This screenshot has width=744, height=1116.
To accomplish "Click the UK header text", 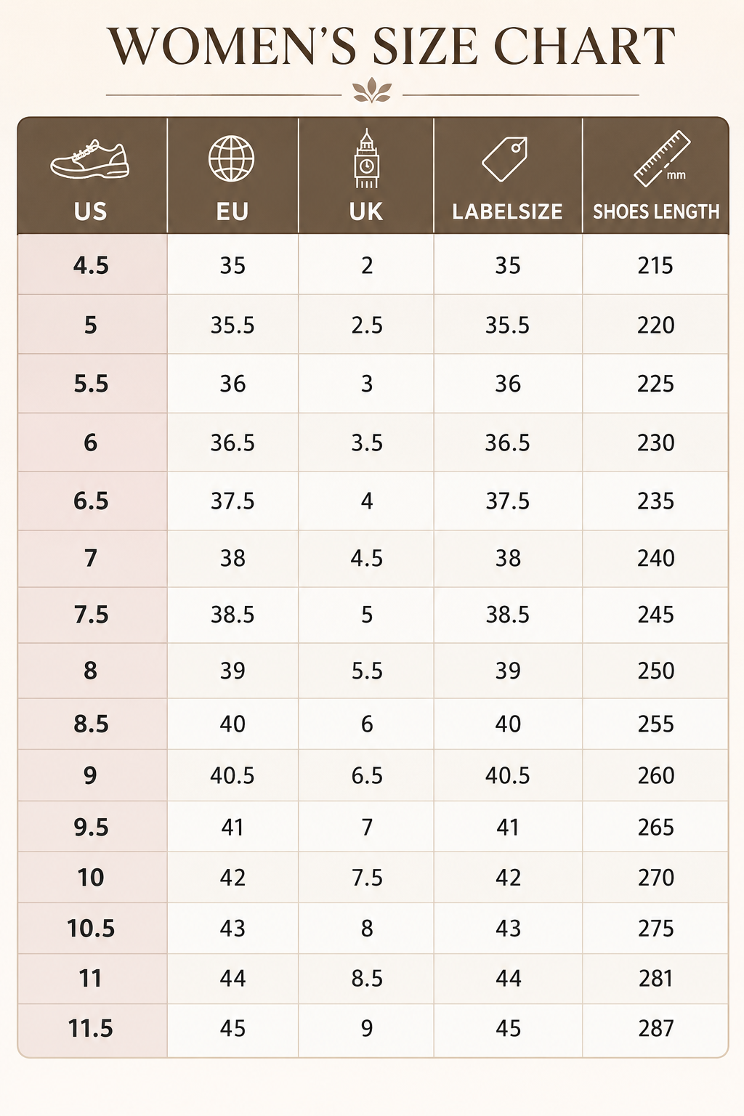I will 366,211.
